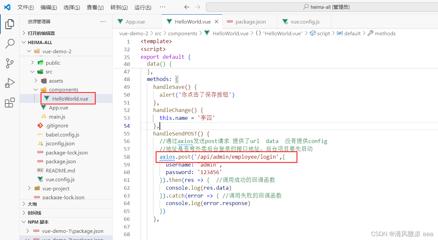
Task: Open the 编辑(E) menu
Action: (x=49, y=7)
